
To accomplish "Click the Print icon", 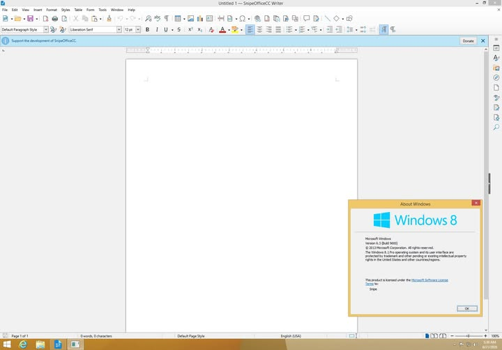I will click(55, 19).
